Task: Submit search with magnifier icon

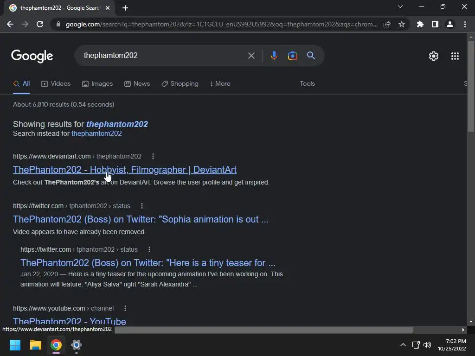Action: point(311,56)
